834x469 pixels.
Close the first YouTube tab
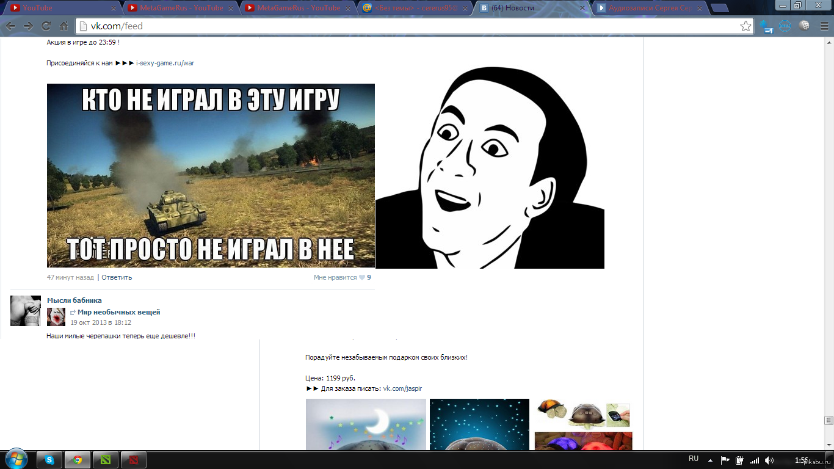114,9
